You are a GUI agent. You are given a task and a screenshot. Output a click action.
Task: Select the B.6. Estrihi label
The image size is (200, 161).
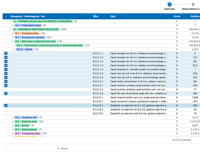[x=22, y=126]
